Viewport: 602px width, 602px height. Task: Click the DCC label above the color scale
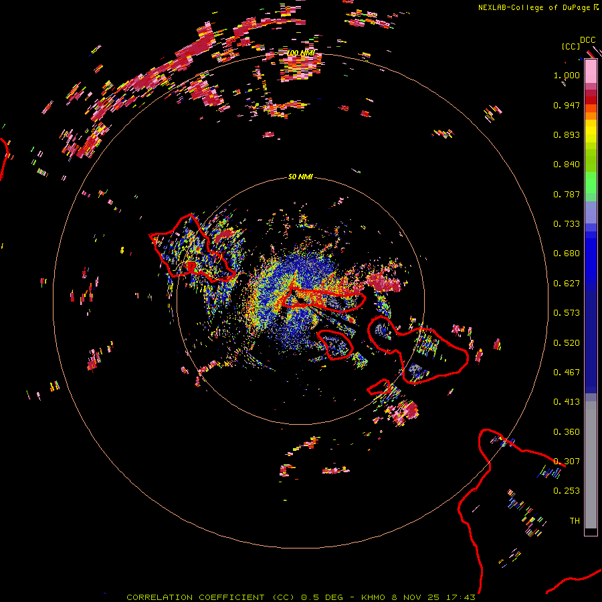click(x=587, y=40)
